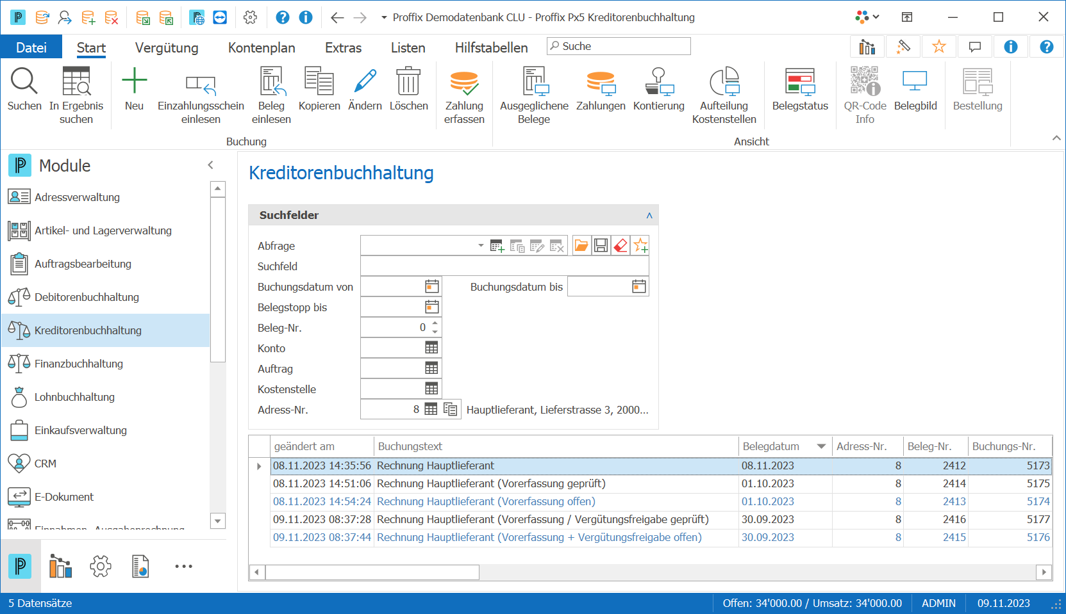Click the open folder icon in Abfrage row
This screenshot has width=1066, height=614.
click(x=581, y=246)
